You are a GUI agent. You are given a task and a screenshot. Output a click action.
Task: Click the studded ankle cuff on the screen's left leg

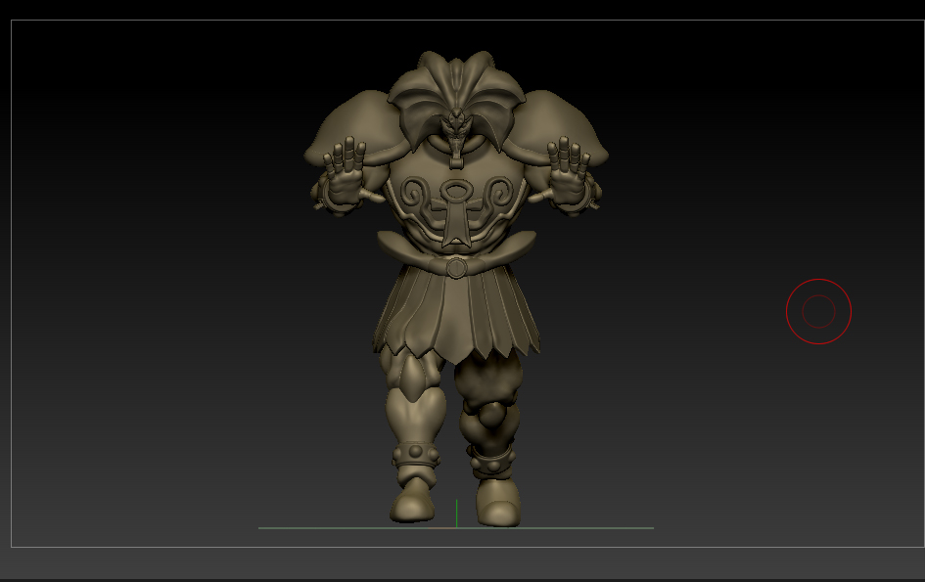[415, 456]
